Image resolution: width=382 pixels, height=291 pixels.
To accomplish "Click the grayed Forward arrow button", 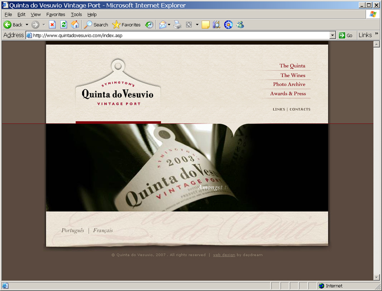I will click(x=35, y=25).
